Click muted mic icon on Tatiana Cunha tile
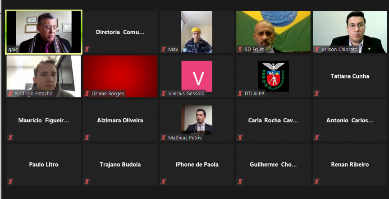 tap(316, 93)
